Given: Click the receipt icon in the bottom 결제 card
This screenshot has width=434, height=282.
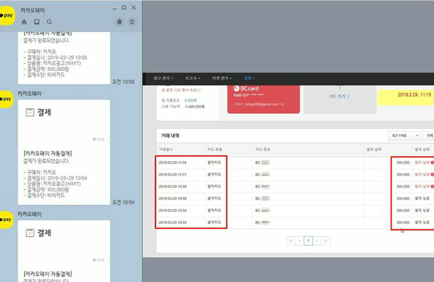Looking at the screenshot, I should click(30, 233).
